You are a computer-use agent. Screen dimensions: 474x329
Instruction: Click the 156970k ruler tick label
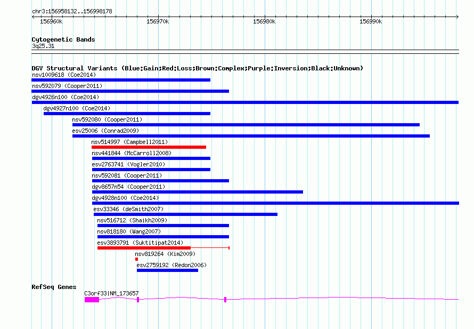point(158,21)
